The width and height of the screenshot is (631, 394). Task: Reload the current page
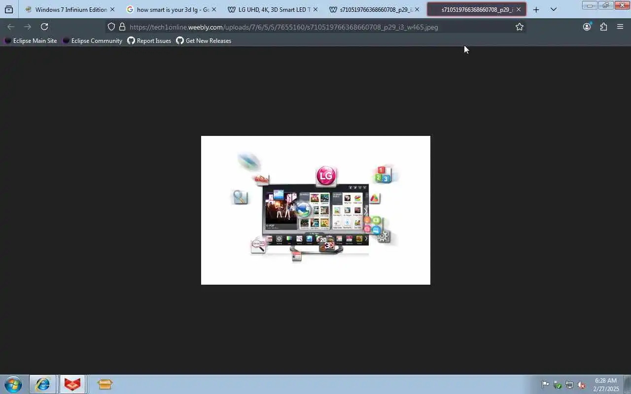coord(44,27)
